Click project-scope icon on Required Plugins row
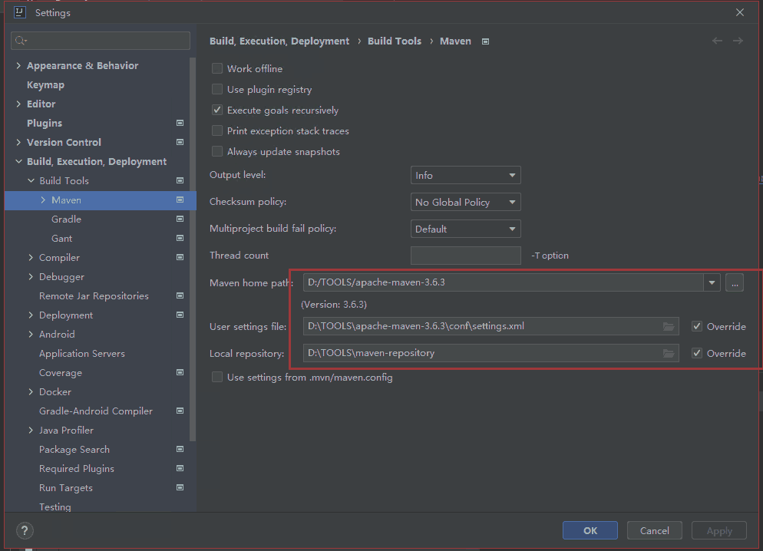The height and width of the screenshot is (551, 763). (180, 468)
